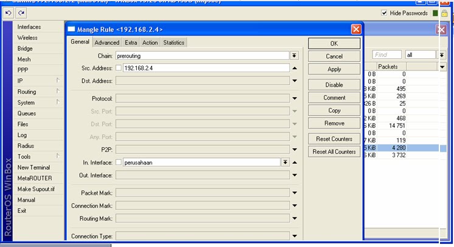The width and height of the screenshot is (454, 247).
Task: Open Bridge in the sidebar menu
Action: click(38, 49)
